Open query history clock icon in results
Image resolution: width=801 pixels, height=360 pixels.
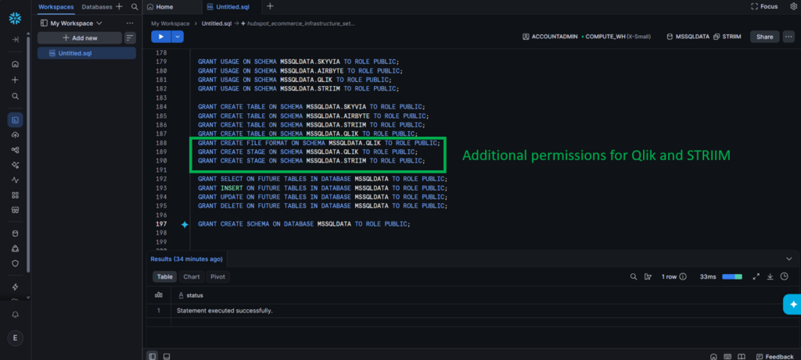tap(784, 276)
